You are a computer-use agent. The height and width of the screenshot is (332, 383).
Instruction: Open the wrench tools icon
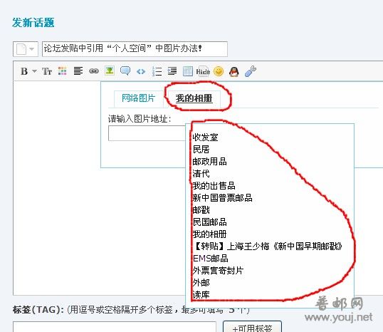pos(251,71)
